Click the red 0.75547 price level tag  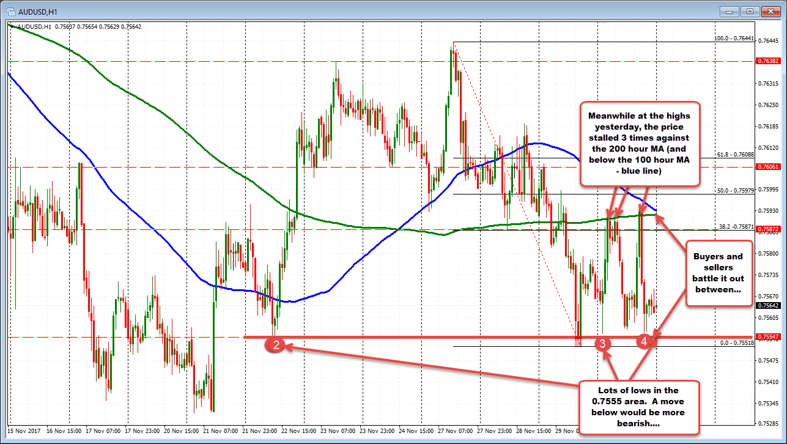click(x=768, y=337)
